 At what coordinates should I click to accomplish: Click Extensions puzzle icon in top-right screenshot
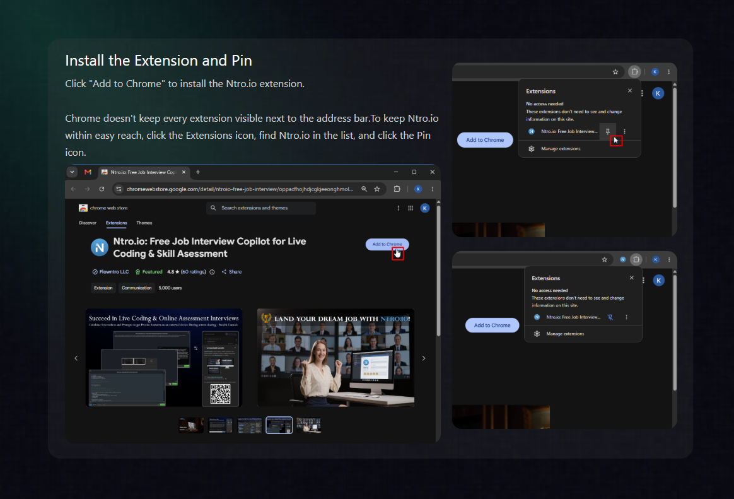634,72
